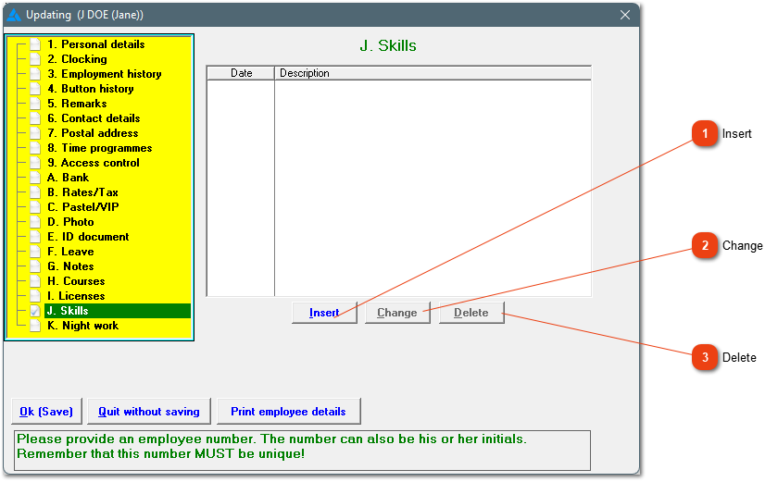Open B. Rates/Tax section

pos(82,192)
